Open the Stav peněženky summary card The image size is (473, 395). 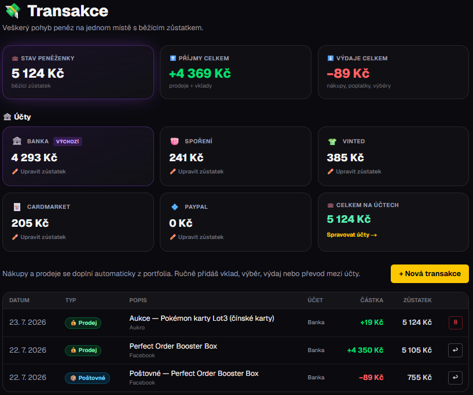click(78, 73)
